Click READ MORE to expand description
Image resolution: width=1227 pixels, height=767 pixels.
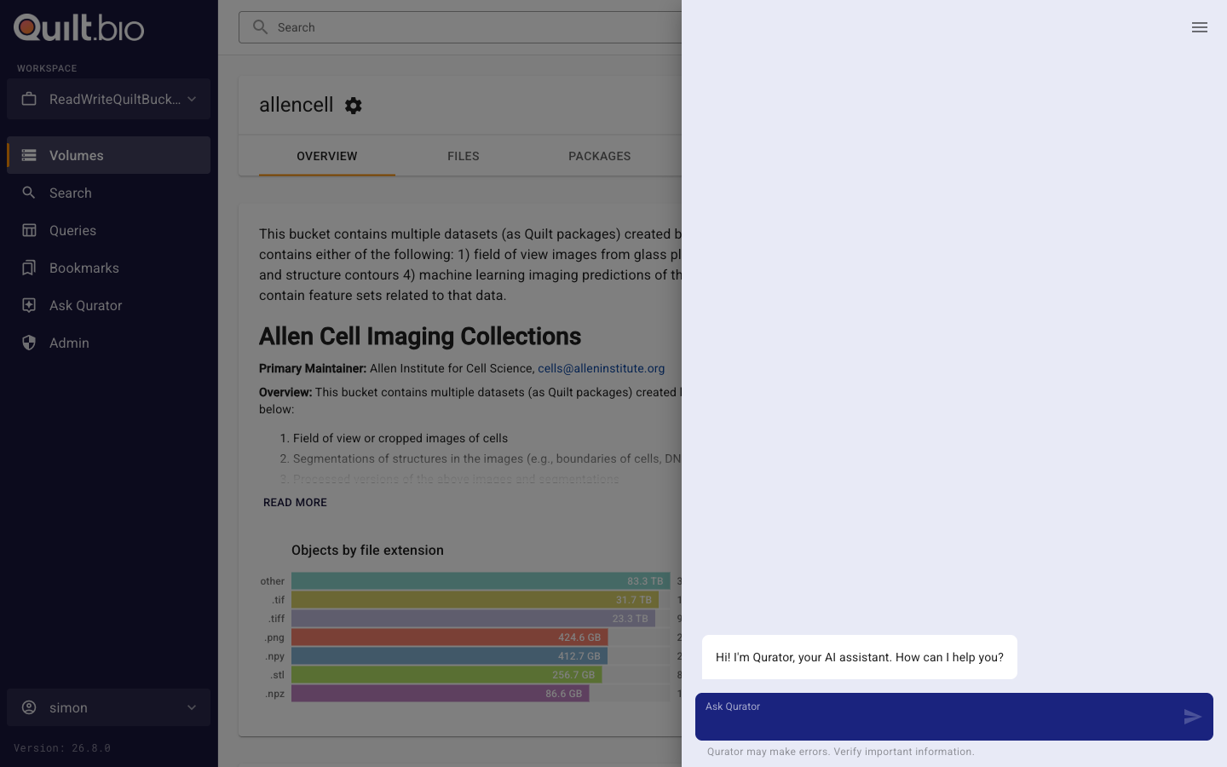coord(295,503)
